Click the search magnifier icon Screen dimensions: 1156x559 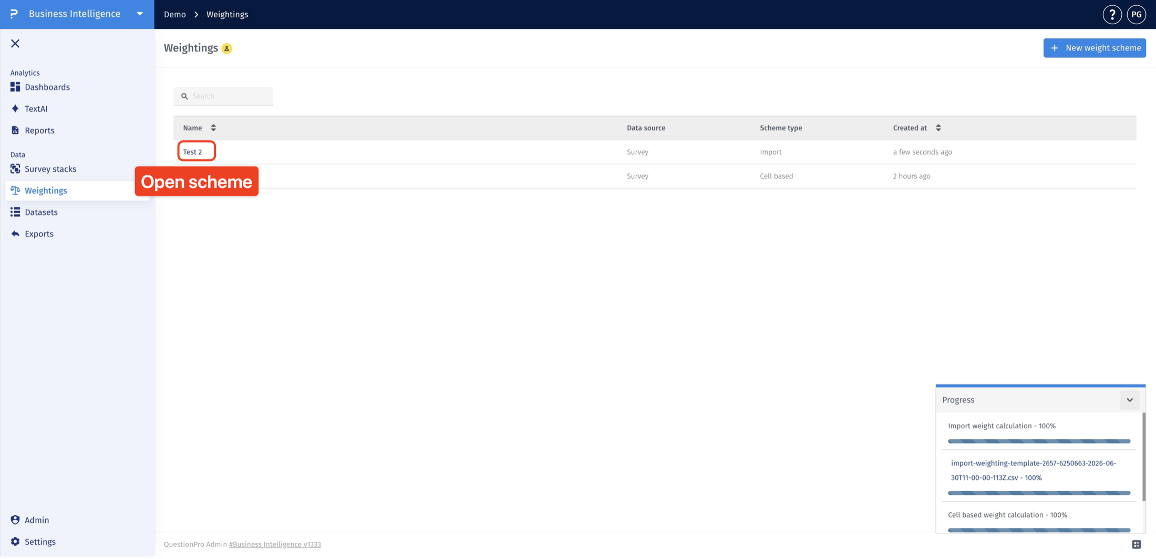(184, 96)
